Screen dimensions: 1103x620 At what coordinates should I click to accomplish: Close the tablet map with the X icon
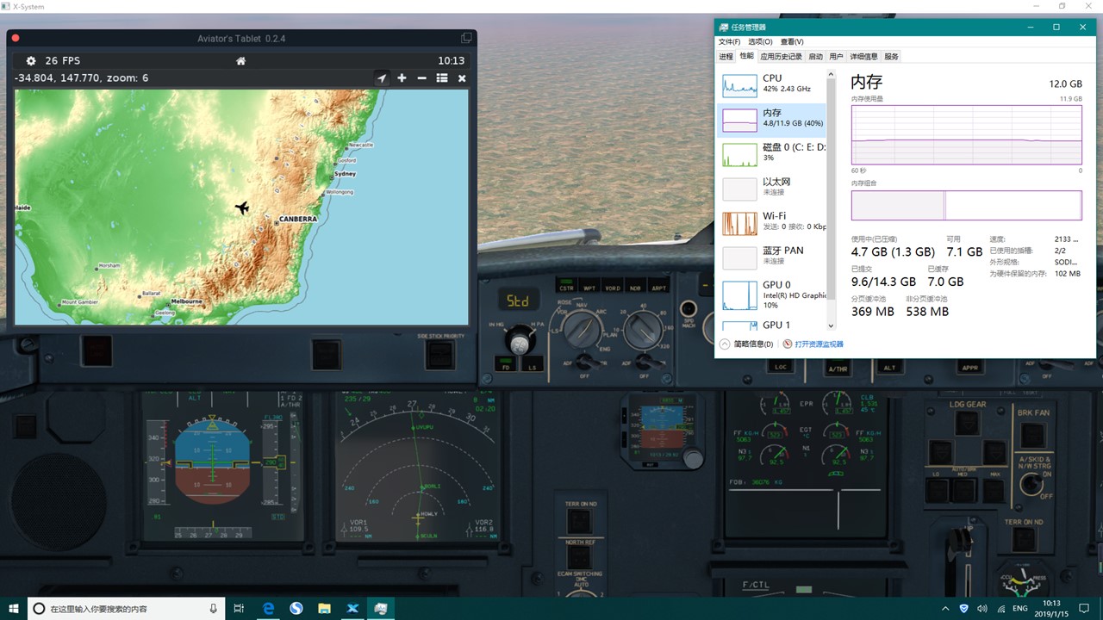(x=462, y=78)
